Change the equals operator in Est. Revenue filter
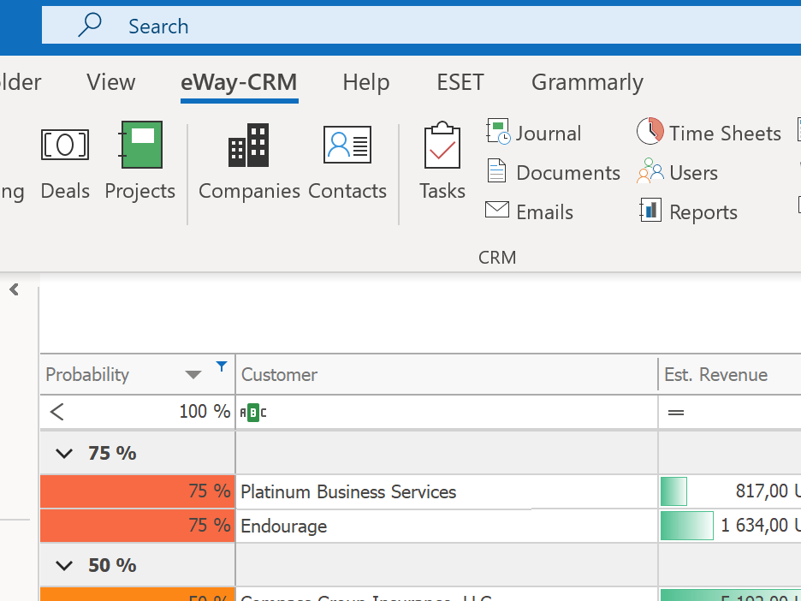The image size is (801, 601). (676, 413)
